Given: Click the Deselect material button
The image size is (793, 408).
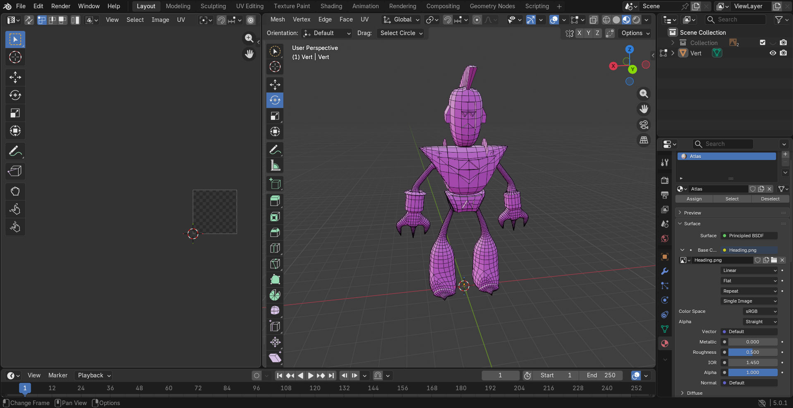Looking at the screenshot, I should pos(770,199).
